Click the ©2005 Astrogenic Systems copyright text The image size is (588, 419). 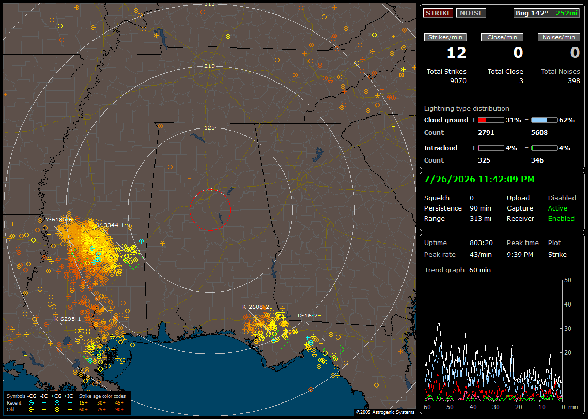[385, 412]
